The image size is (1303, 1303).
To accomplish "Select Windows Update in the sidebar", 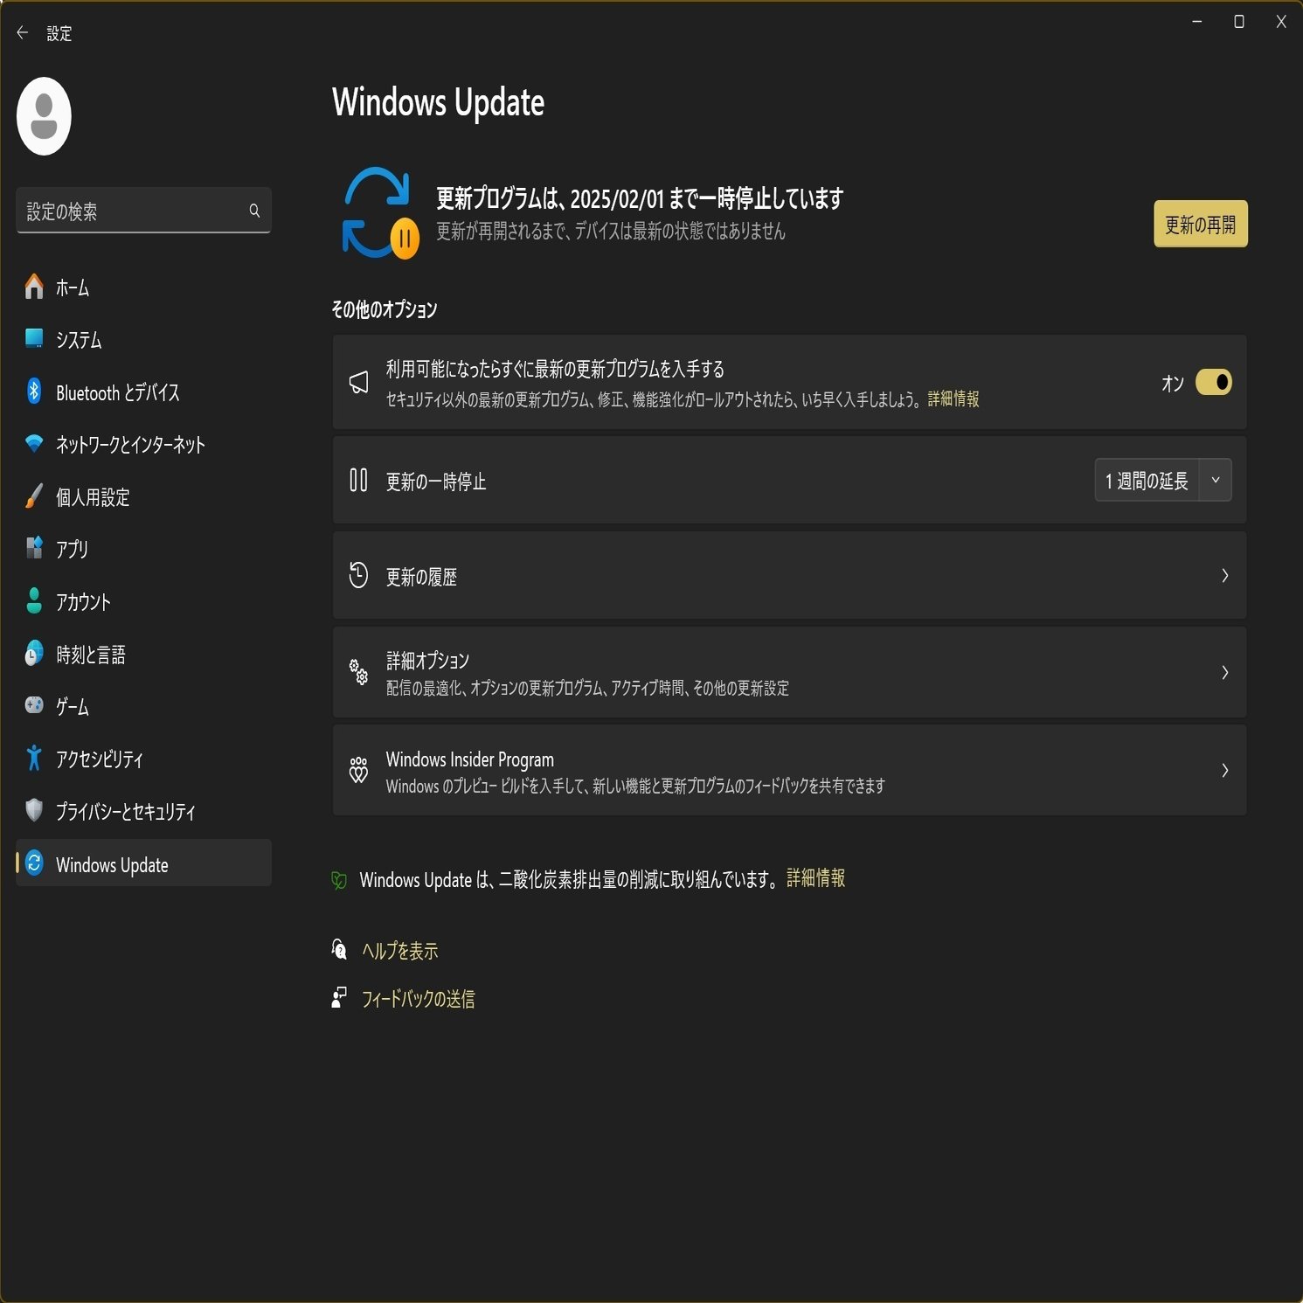I will pos(112,864).
